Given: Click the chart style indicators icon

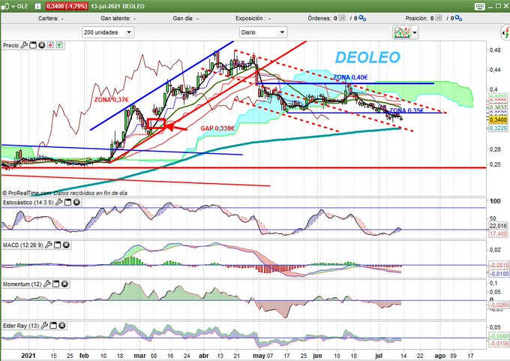Looking at the screenshot, I should click(402, 32).
